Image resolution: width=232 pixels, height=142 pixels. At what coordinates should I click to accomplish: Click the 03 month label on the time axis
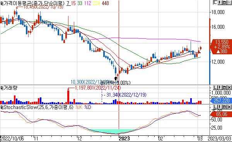point(200,139)
